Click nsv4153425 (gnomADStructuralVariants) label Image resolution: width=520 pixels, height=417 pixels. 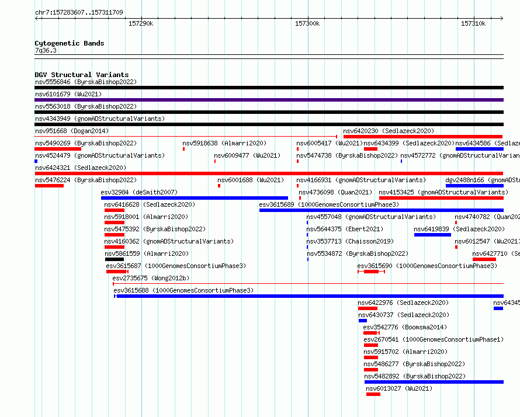(443, 192)
